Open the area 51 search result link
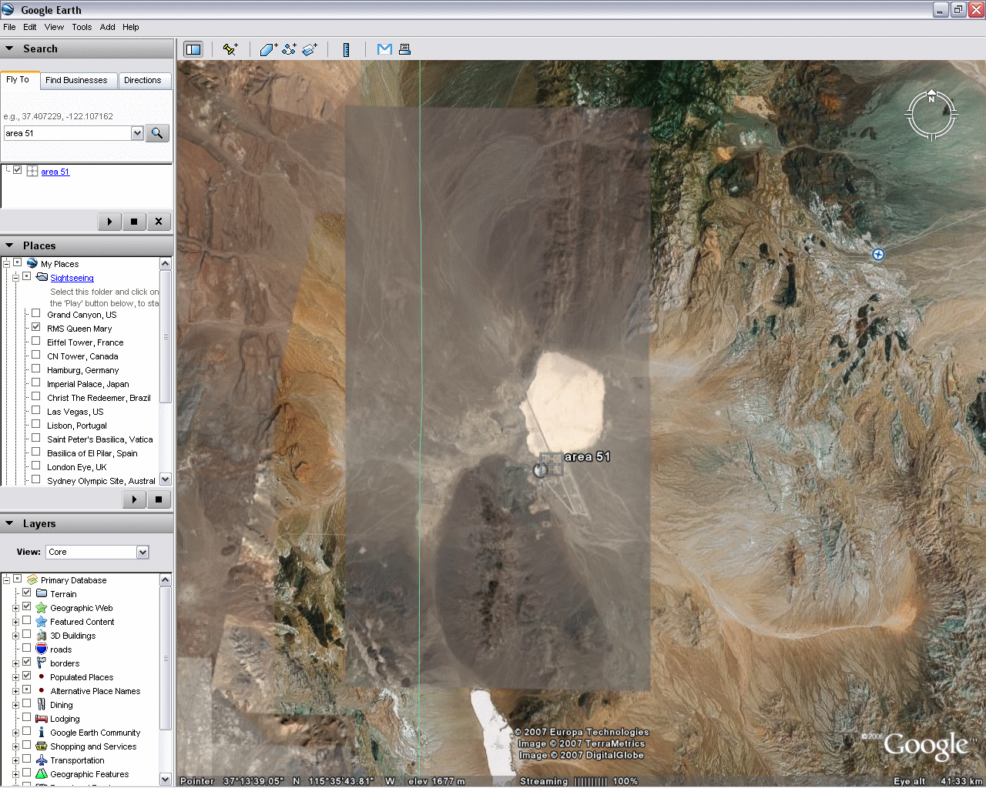Screen dimensions: 986x788 tap(55, 172)
